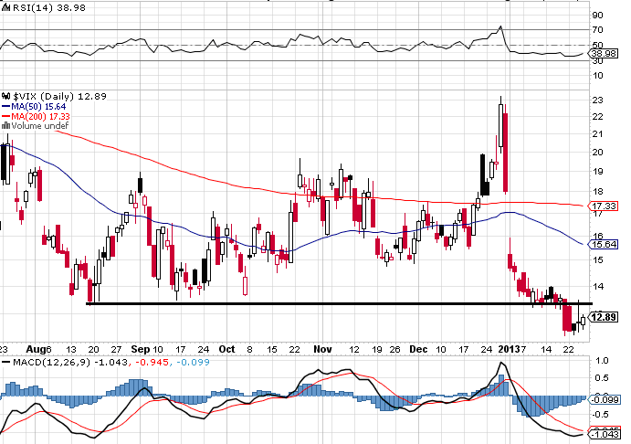
Task: Click the -1.043 MACD value tag
Action: pos(604,434)
